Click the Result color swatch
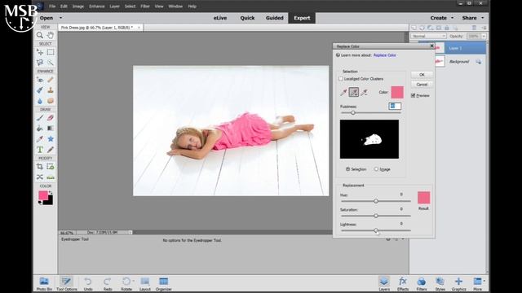 pos(424,197)
